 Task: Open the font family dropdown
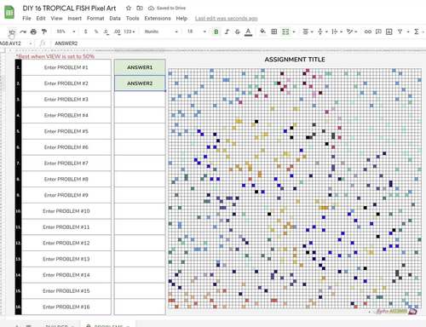(161, 32)
